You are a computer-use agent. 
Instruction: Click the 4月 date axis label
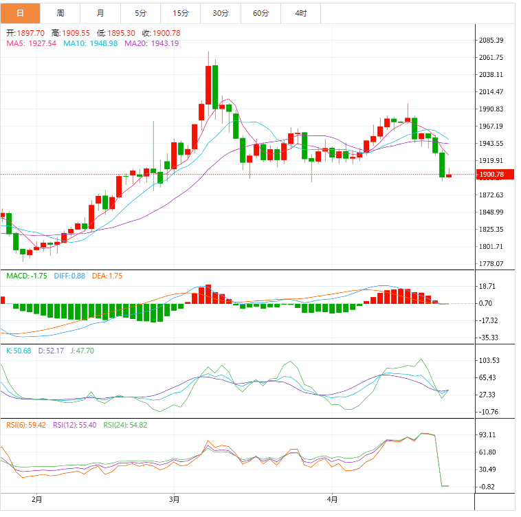pos(332,499)
